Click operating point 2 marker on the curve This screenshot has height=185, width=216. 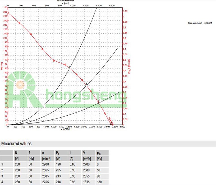[x=99, y=103]
